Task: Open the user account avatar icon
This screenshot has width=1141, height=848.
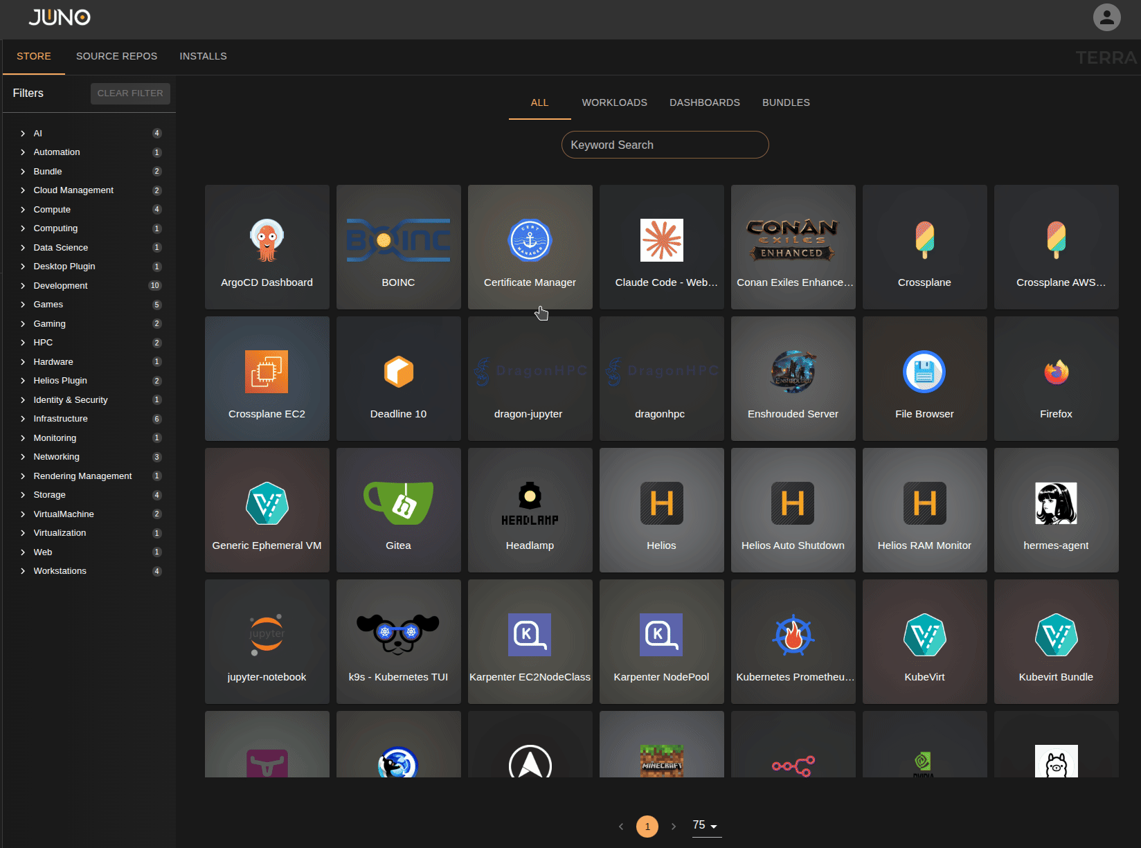Action: point(1106,17)
